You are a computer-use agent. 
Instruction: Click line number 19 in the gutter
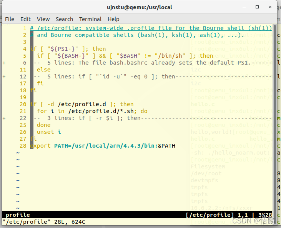[x=23, y=97]
